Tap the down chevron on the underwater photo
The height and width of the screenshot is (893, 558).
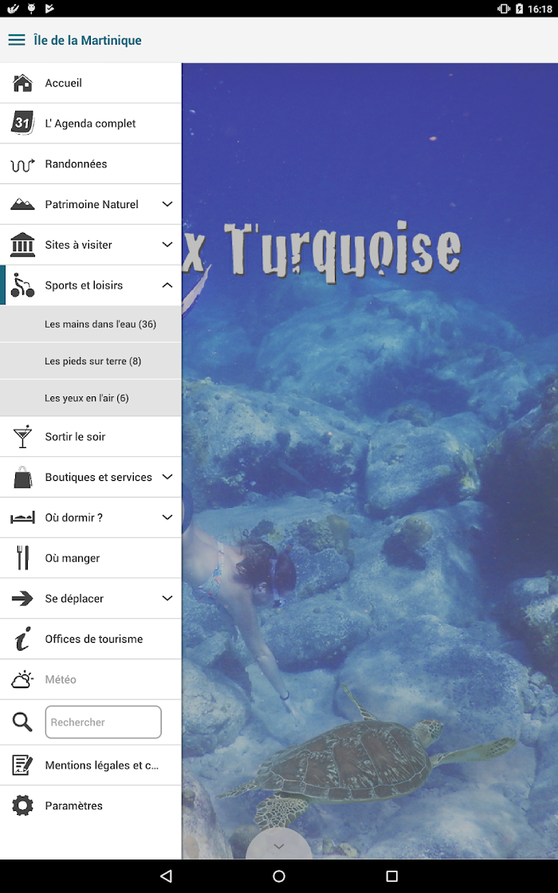click(x=278, y=846)
